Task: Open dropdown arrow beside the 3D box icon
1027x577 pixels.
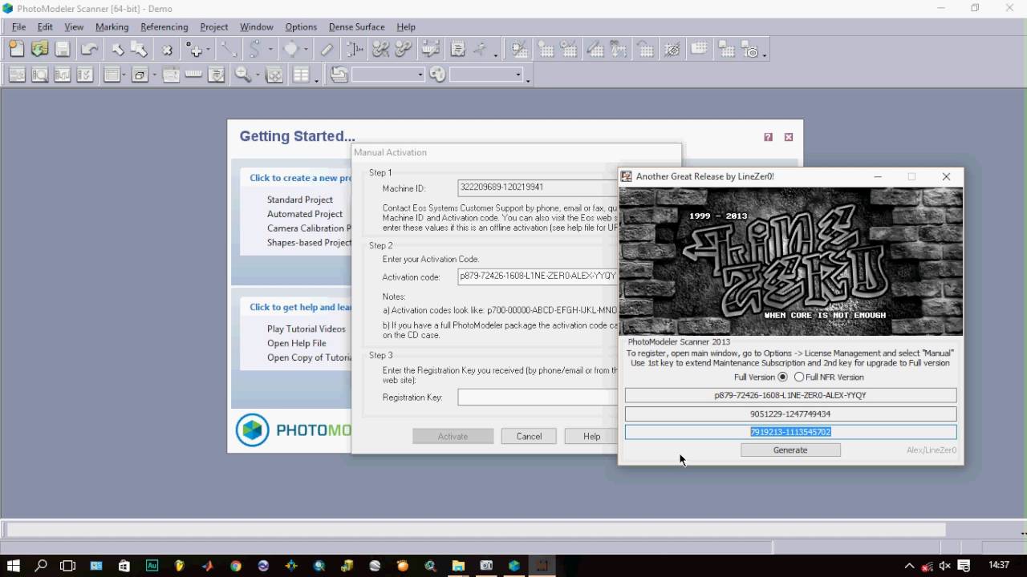Action: (x=154, y=75)
